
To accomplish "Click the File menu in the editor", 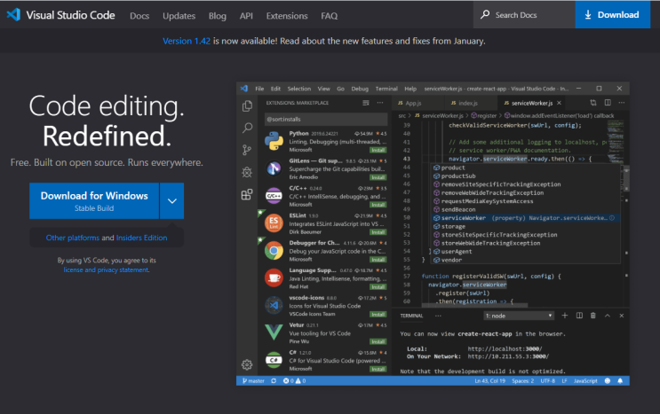I will pos(259,89).
